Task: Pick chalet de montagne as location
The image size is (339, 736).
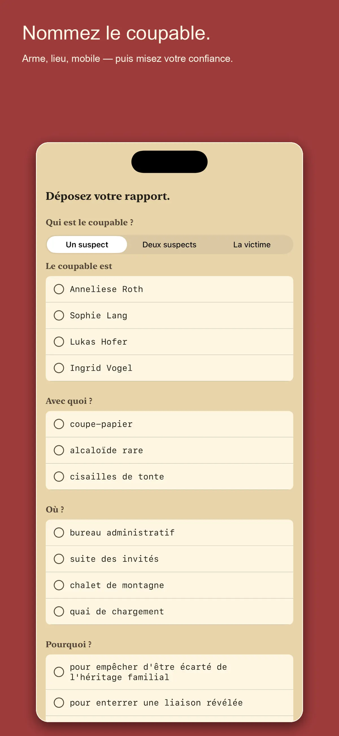Action: (x=169, y=585)
